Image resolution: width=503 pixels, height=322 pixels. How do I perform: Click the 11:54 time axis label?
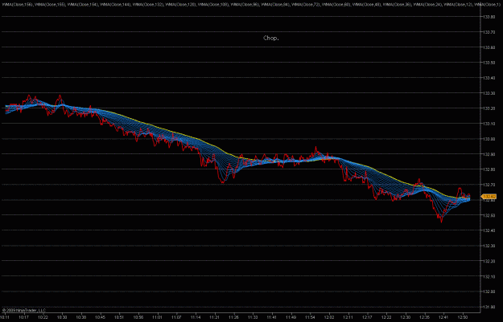(x=310, y=317)
